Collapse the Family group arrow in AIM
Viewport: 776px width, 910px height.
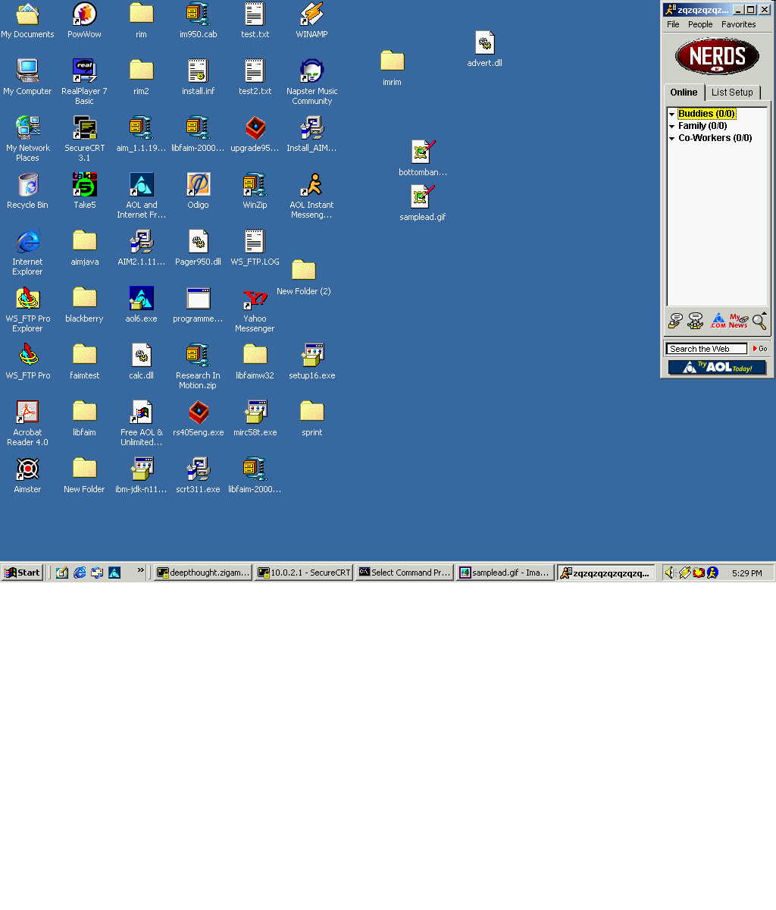[x=671, y=127]
